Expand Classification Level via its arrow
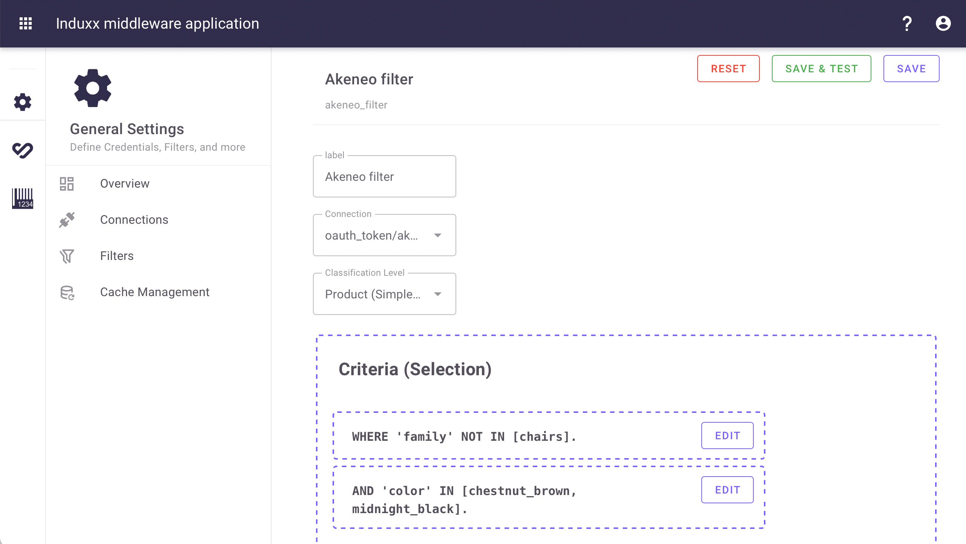The width and height of the screenshot is (966, 544). [x=437, y=294]
